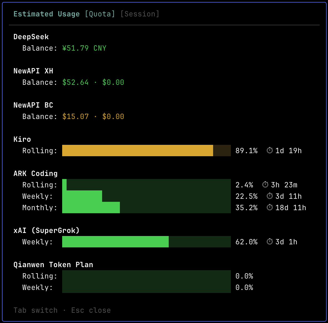Click the NewAPI XH provider heading
This screenshot has width=328, height=323.
(x=33, y=71)
